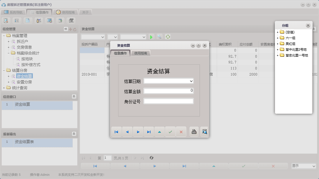319x179 pixels.
Task: Click the user/person toolbar icon
Action: coord(38,21)
